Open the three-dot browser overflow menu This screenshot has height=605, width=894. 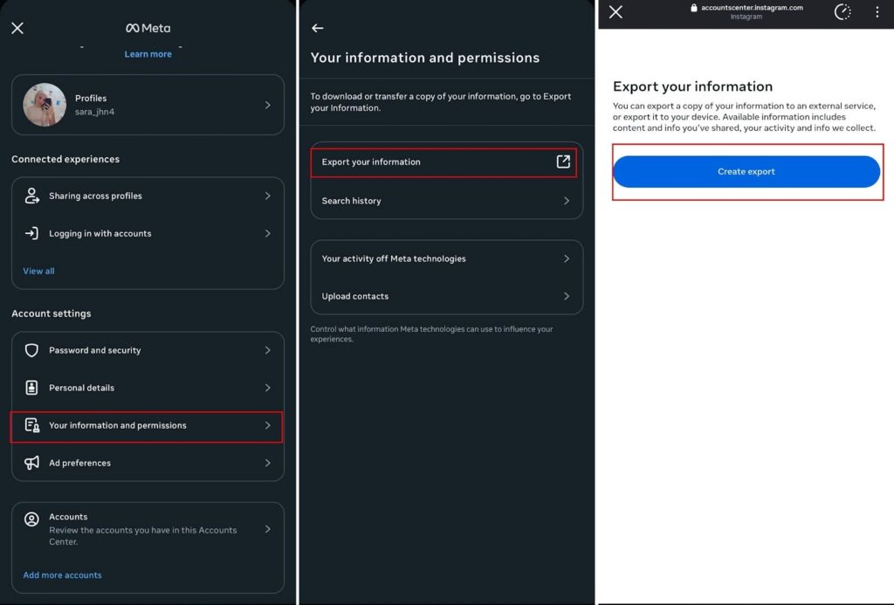876,11
